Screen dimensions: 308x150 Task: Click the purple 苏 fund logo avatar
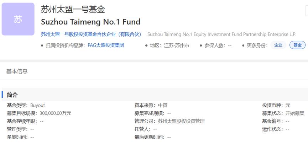(x=18, y=19)
